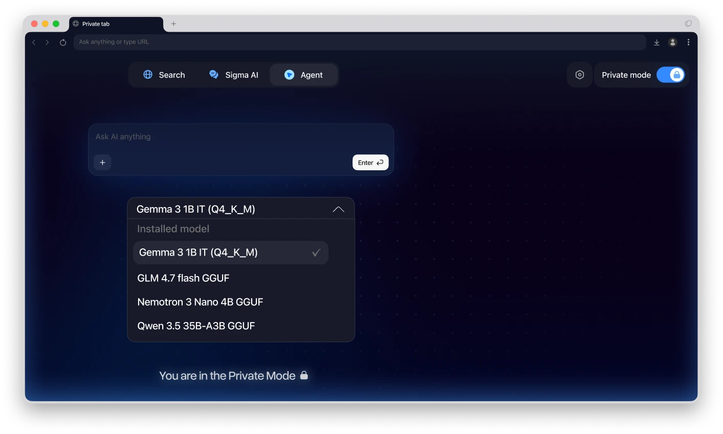Go back with the browser back arrow

pyautogui.click(x=34, y=42)
